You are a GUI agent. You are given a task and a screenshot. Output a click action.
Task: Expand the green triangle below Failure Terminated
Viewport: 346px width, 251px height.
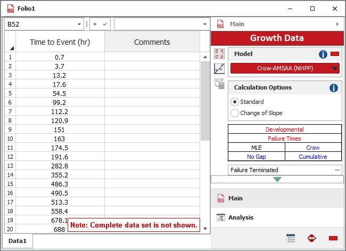point(277,180)
